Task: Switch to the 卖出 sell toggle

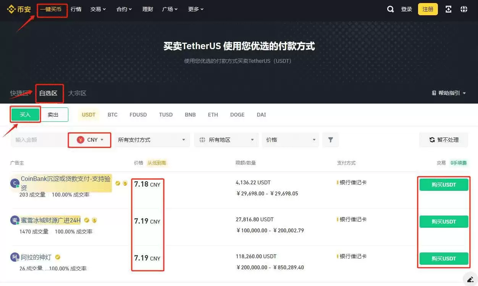Action: click(54, 114)
